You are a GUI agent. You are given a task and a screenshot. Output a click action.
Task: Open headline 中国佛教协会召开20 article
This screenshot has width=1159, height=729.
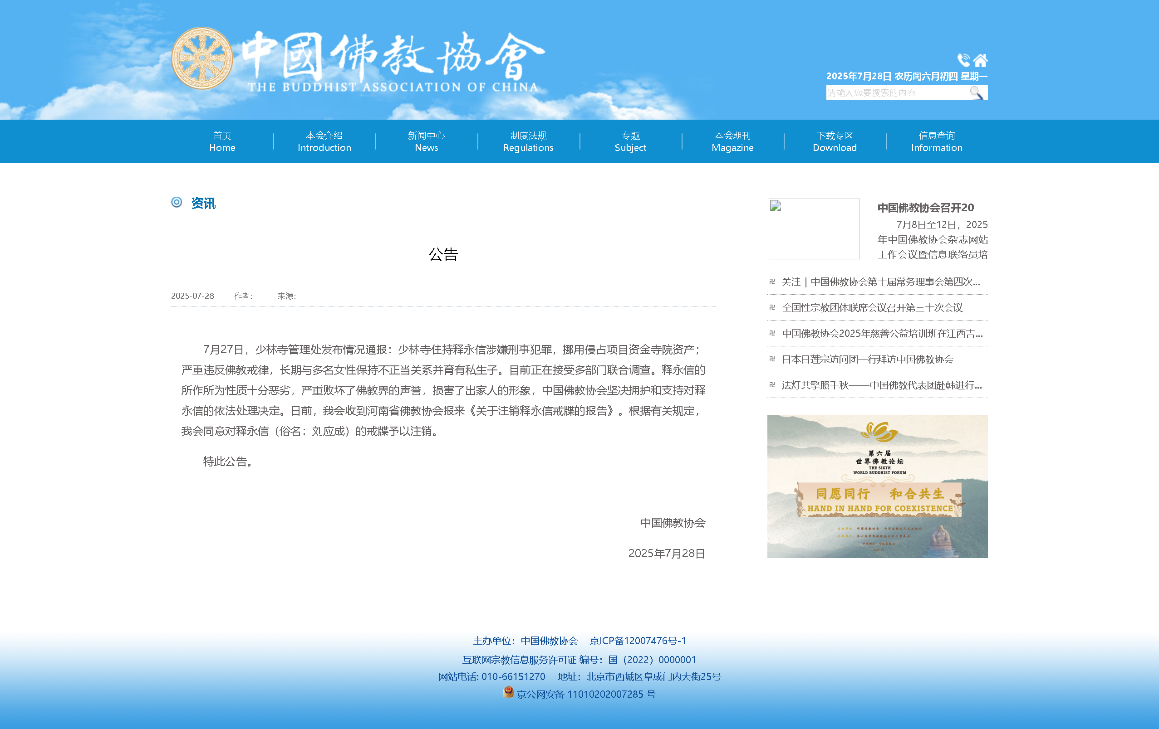(925, 208)
